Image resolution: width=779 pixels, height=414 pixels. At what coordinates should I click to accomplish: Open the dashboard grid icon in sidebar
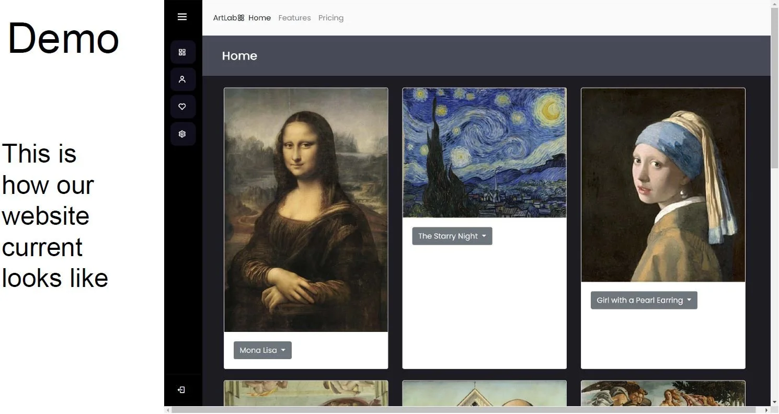click(182, 52)
